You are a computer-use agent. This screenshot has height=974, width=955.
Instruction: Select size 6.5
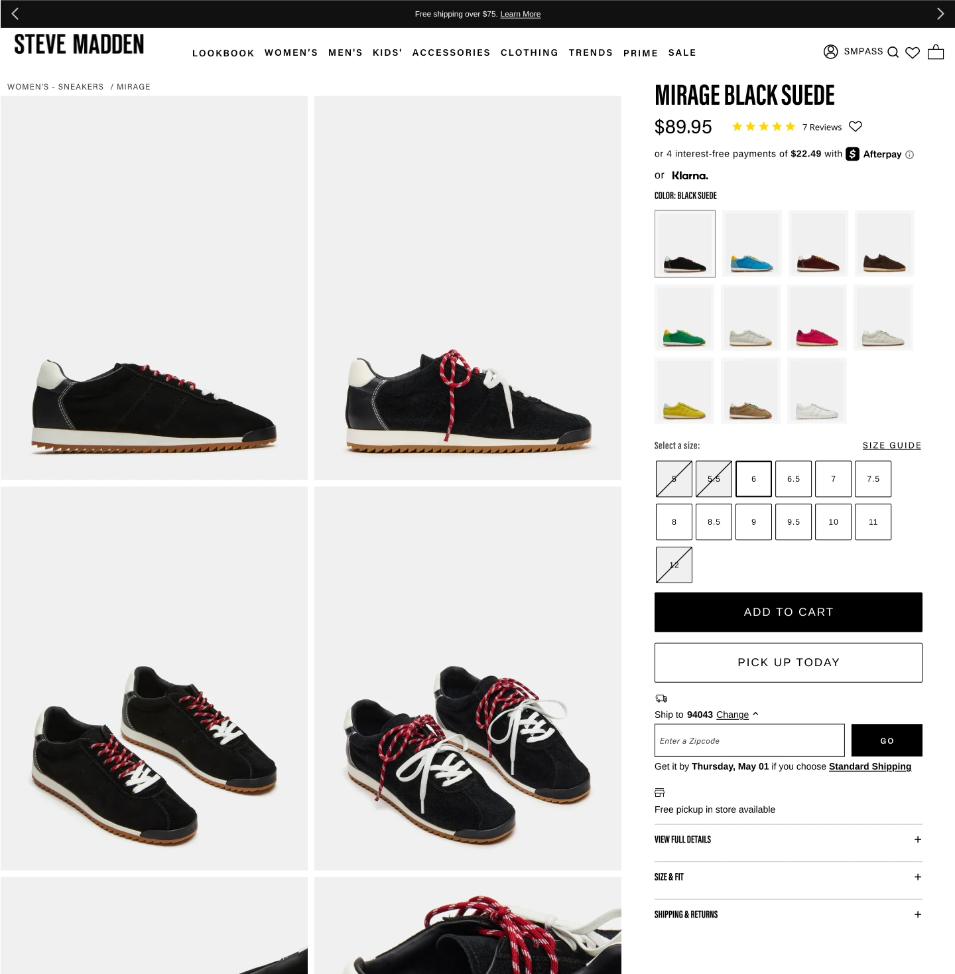coord(793,479)
